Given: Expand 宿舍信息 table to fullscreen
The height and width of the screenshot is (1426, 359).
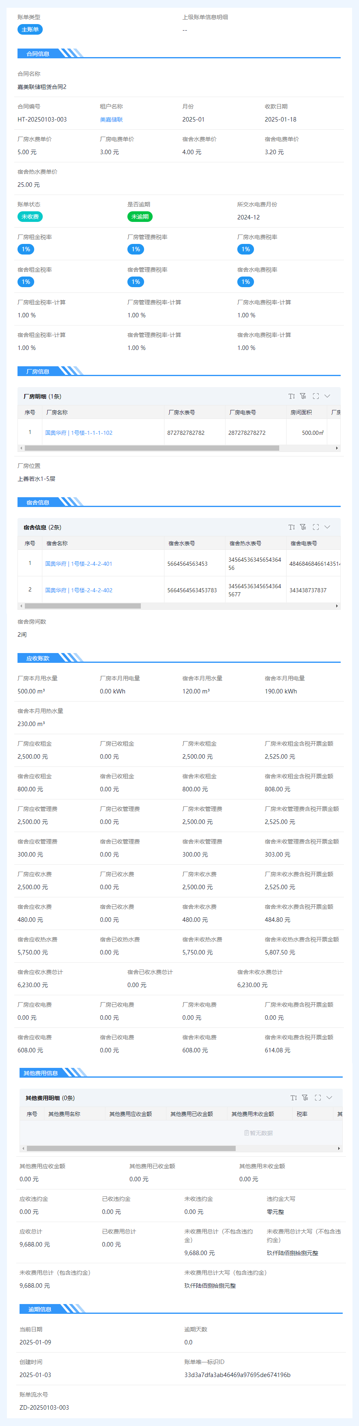Looking at the screenshot, I should click(x=316, y=527).
